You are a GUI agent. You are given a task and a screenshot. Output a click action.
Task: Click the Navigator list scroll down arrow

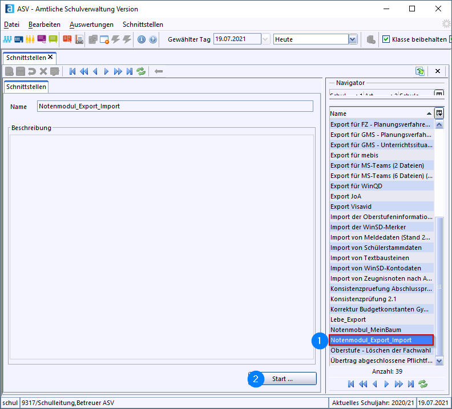tap(439, 361)
